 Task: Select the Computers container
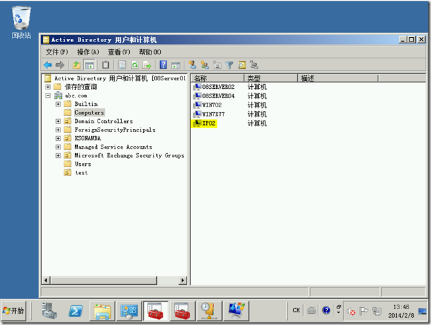coord(89,113)
